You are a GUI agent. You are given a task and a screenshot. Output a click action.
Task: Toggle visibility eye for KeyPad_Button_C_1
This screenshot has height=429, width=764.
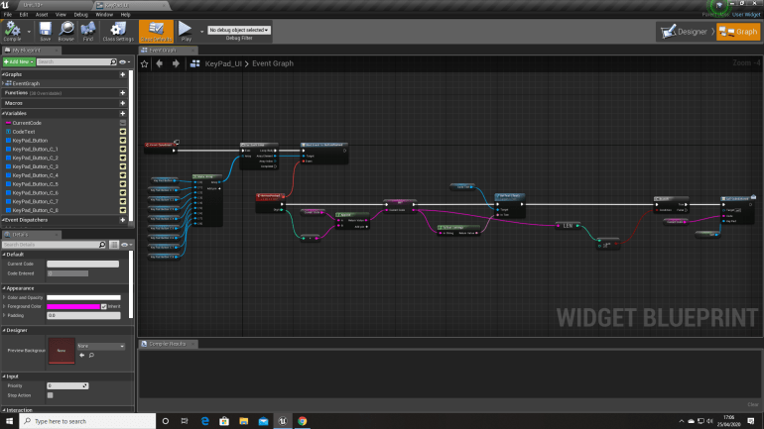pyautogui.click(x=123, y=150)
